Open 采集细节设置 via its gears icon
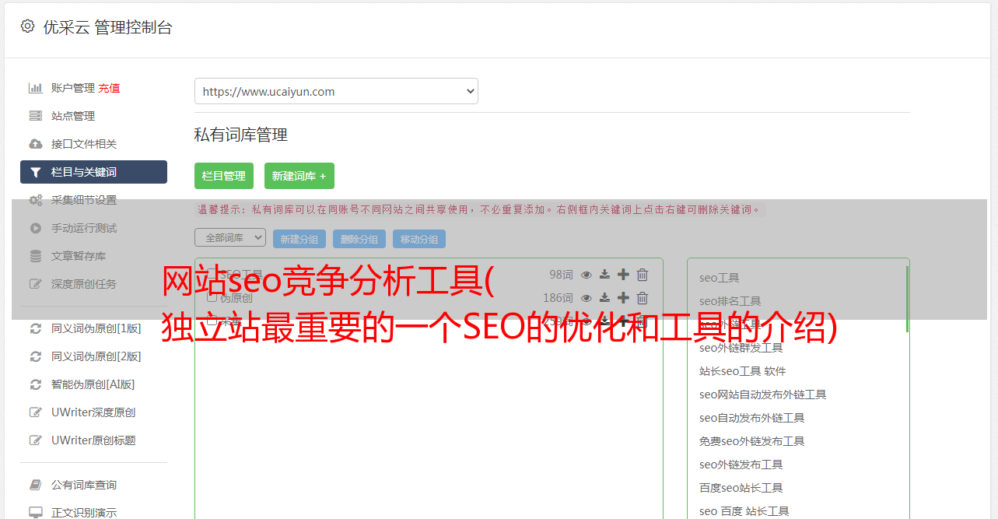This screenshot has height=519, width=998. [36, 200]
